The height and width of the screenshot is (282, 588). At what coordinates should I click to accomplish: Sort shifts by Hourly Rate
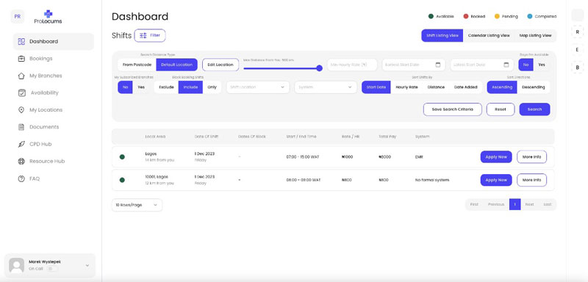click(x=406, y=87)
